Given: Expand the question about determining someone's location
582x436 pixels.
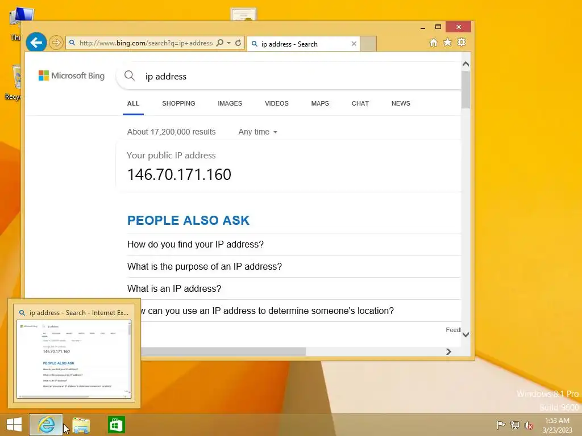Looking at the screenshot, I should 301,311.
